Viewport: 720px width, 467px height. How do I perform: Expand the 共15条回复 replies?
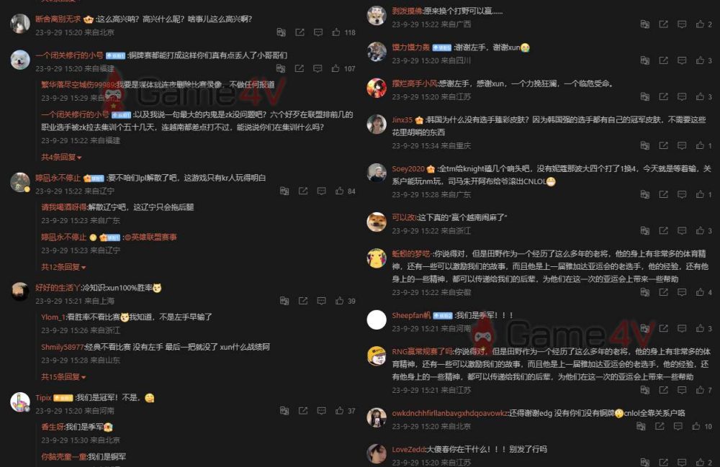pyautogui.click(x=63, y=377)
